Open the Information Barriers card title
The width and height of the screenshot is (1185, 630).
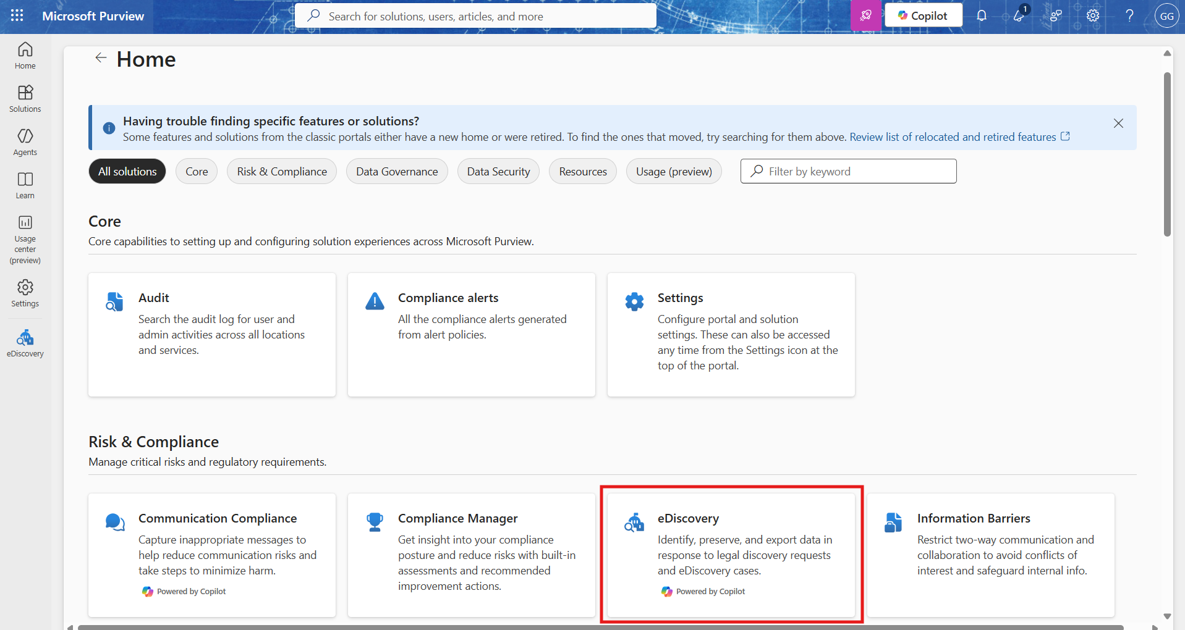pyautogui.click(x=974, y=518)
